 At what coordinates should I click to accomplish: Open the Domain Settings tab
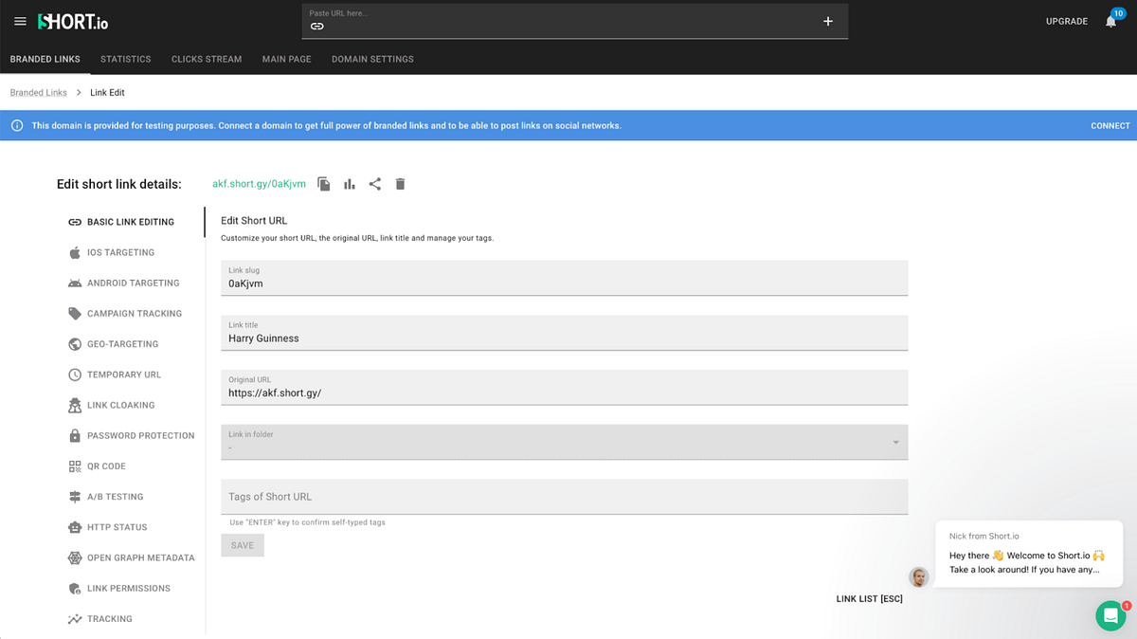coord(372,59)
